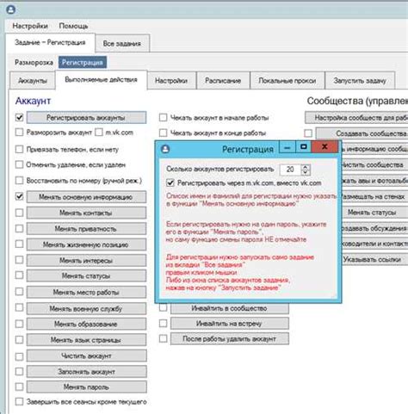Screen dimensions: 408x414
Task: Click После работы удалить аккаунт button
Action: tap(230, 339)
